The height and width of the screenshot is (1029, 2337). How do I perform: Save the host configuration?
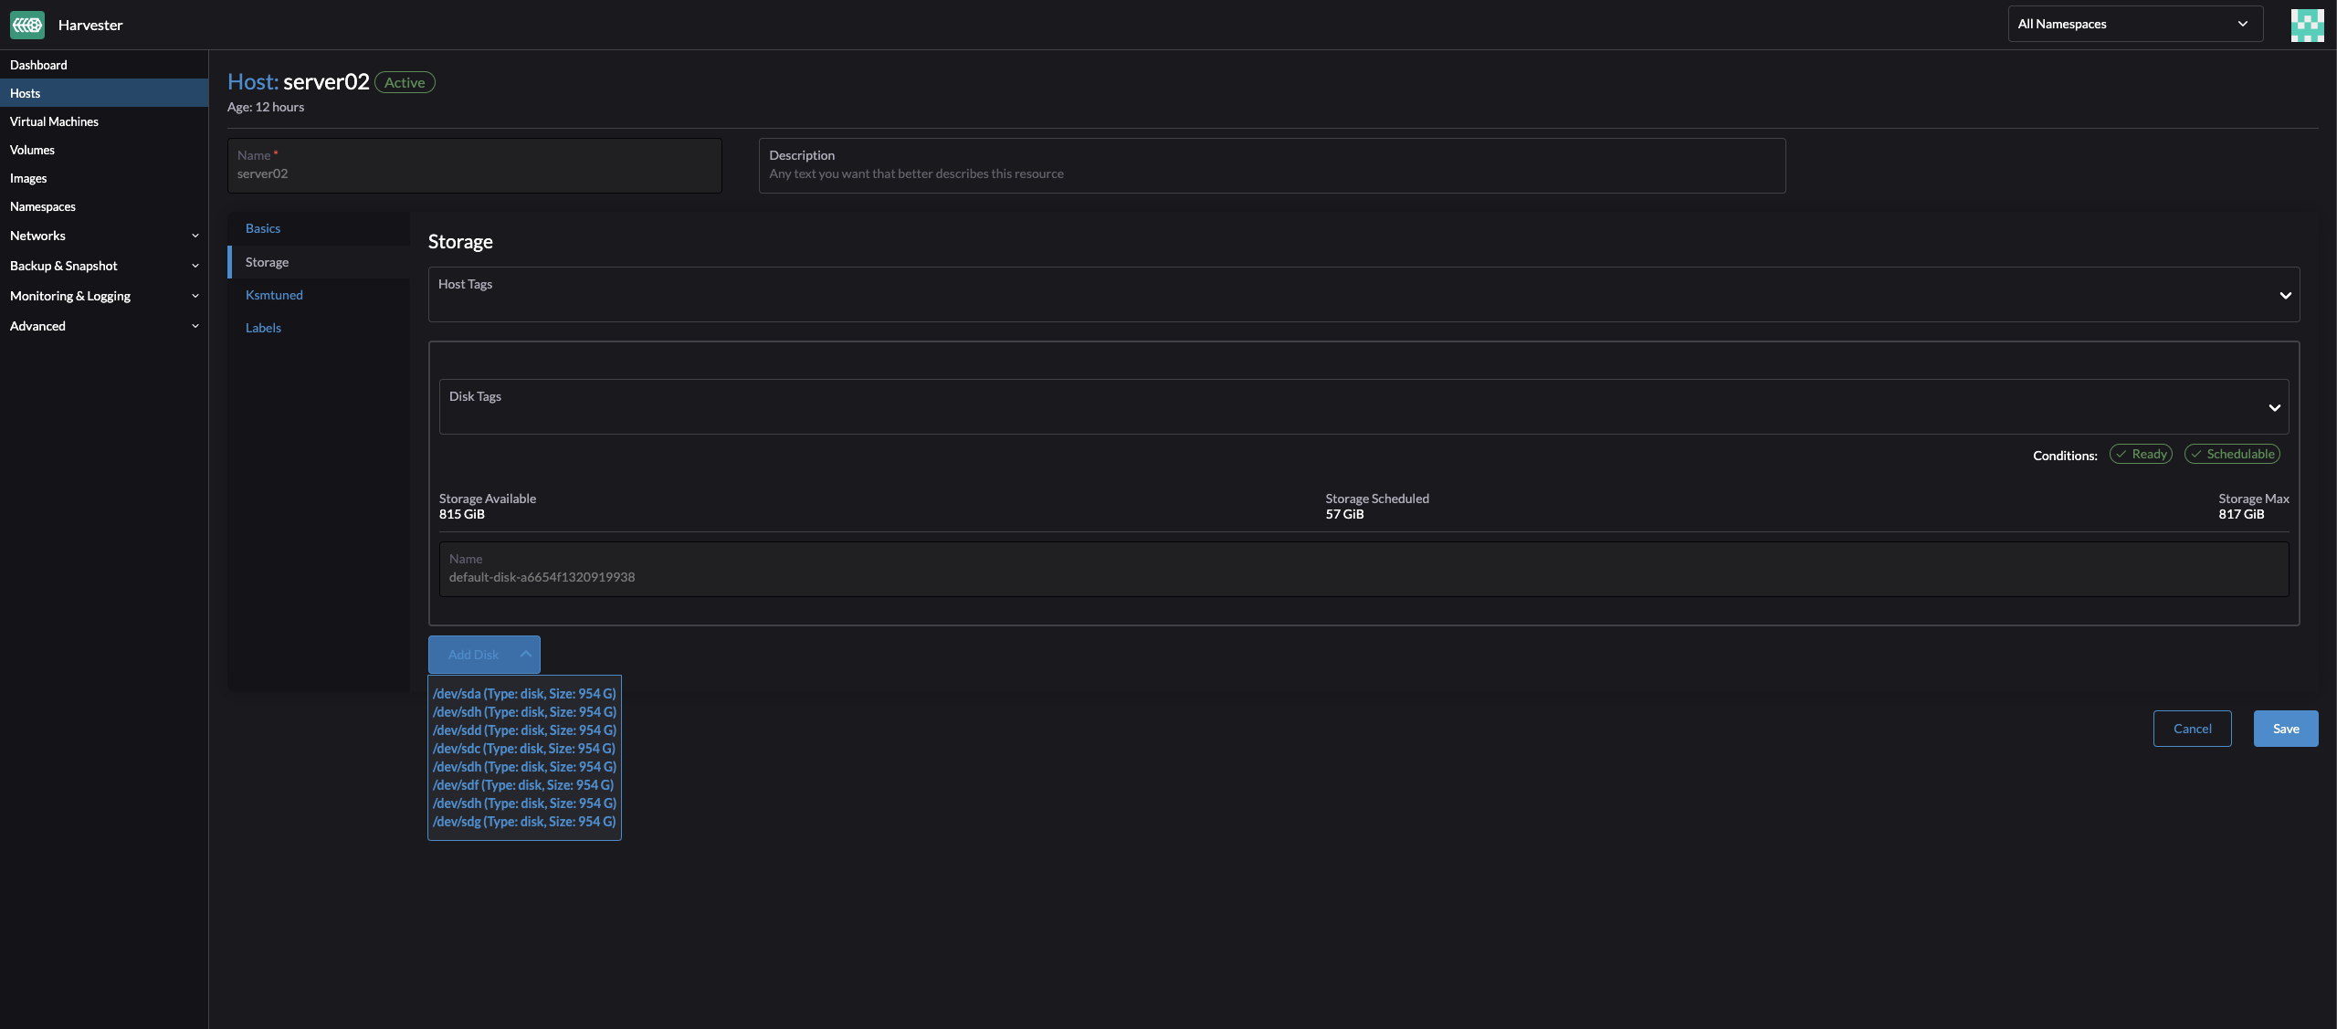(x=2285, y=728)
